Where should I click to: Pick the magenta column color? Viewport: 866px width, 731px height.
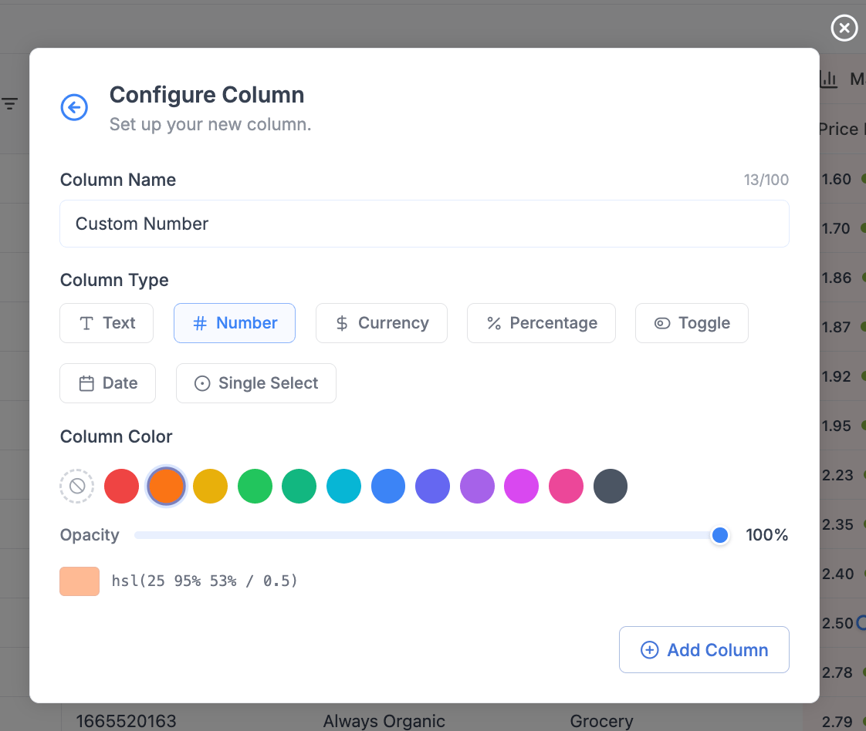(521, 486)
